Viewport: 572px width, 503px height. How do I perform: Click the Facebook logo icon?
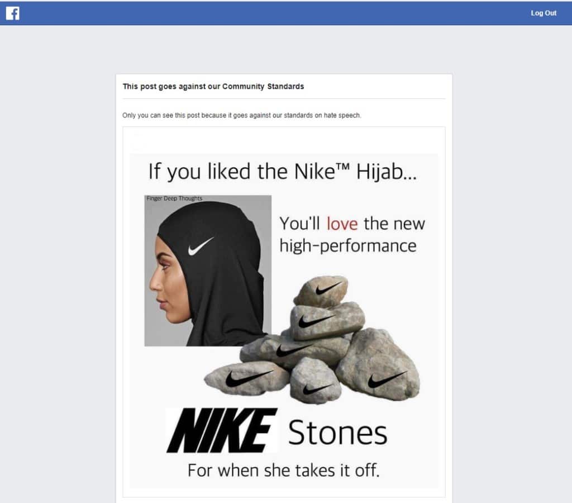(12, 13)
